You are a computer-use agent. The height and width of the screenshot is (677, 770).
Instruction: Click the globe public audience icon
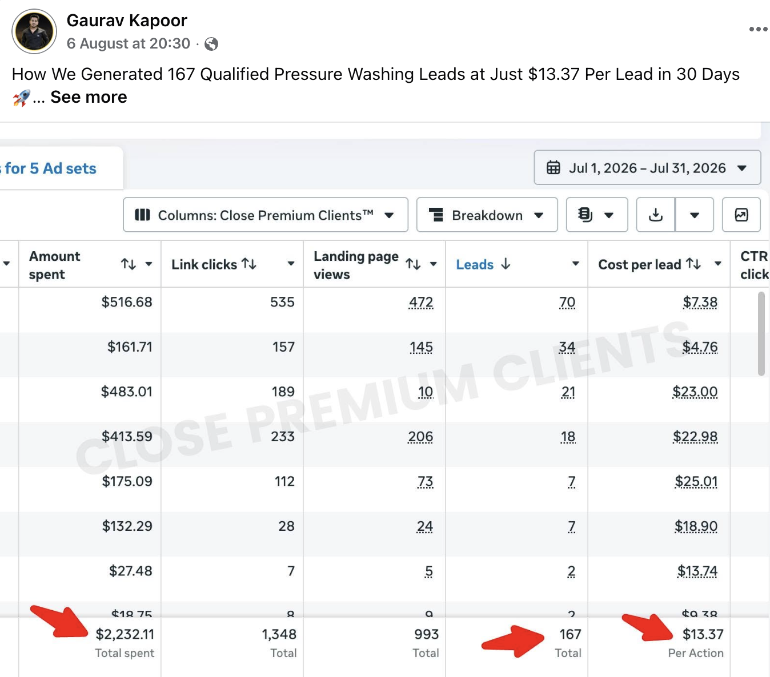tap(211, 44)
